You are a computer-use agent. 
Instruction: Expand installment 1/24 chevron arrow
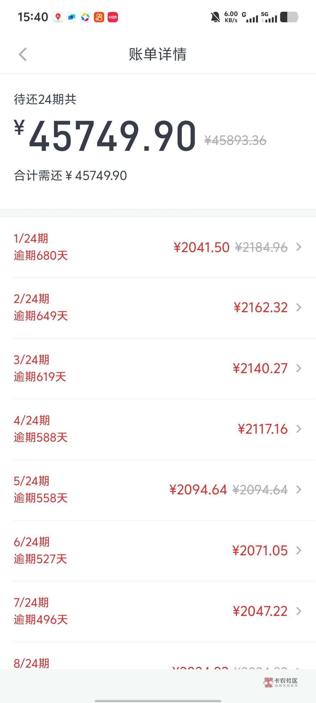tap(299, 247)
